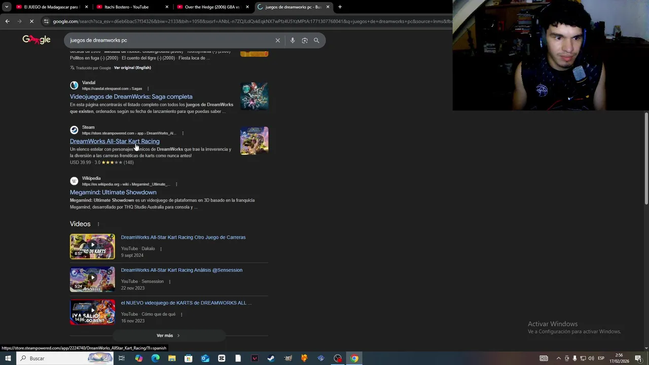Open Steam from the taskbar
Viewport: 649px width, 365px height.
click(271, 358)
